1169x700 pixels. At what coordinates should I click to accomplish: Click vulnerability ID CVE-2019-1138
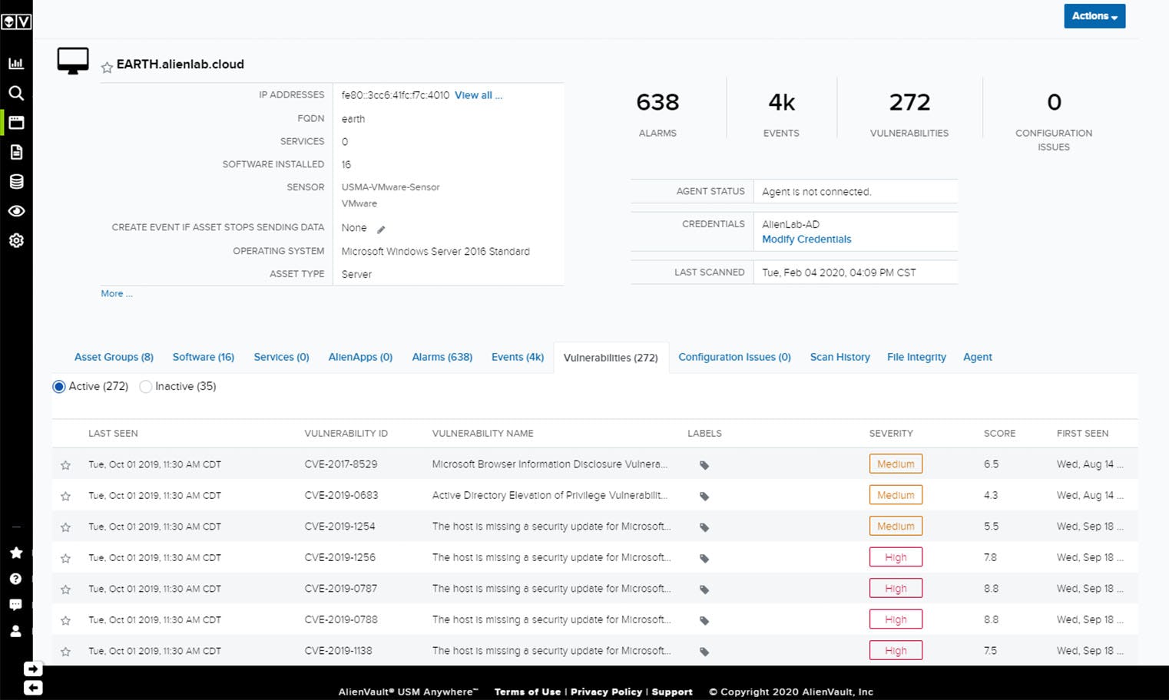[338, 651]
